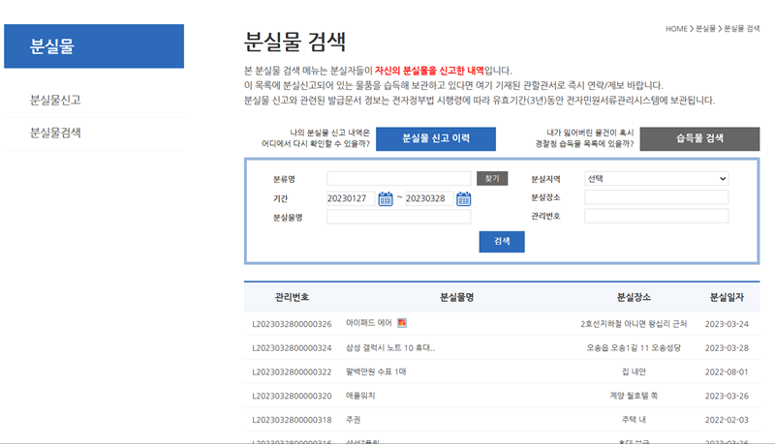
Task: Click location 계양 월호텔 쪽
Action: click(634, 396)
